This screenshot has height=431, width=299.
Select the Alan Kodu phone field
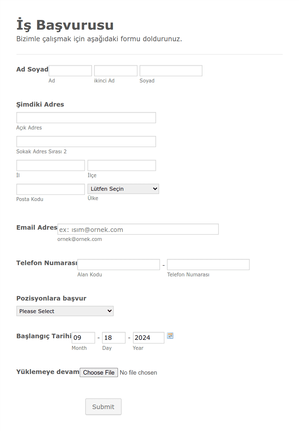(x=119, y=264)
